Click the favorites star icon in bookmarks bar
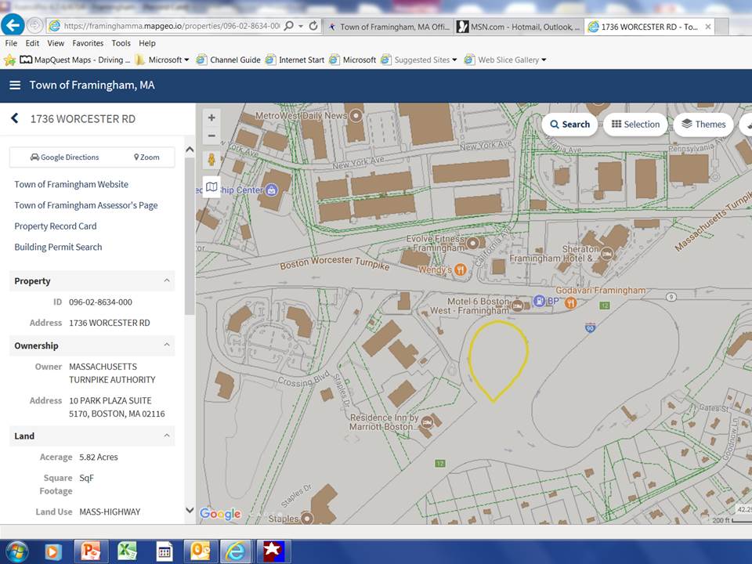Image resolution: width=752 pixels, height=564 pixels. click(x=9, y=60)
